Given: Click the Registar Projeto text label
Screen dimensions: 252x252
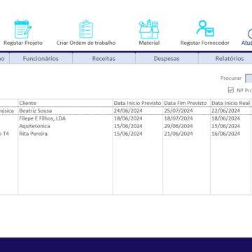Looking at the screenshot, I should pyautogui.click(x=23, y=43).
